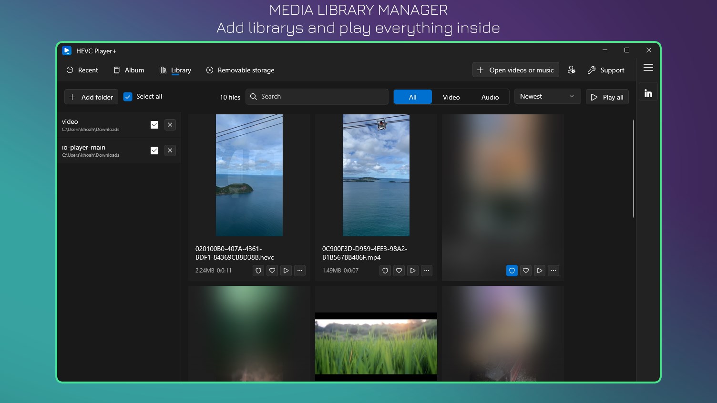Play the 020100B0 hevc file
The height and width of the screenshot is (403, 717).
tap(286, 271)
